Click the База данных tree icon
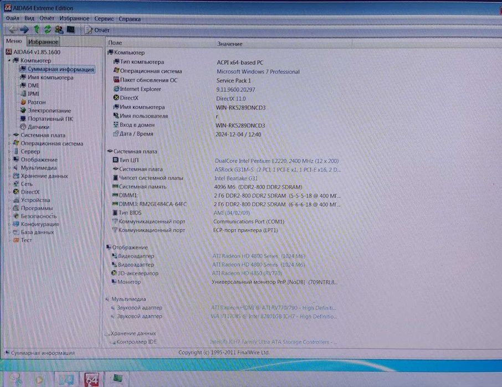This screenshot has width=502, height=387. [16, 232]
